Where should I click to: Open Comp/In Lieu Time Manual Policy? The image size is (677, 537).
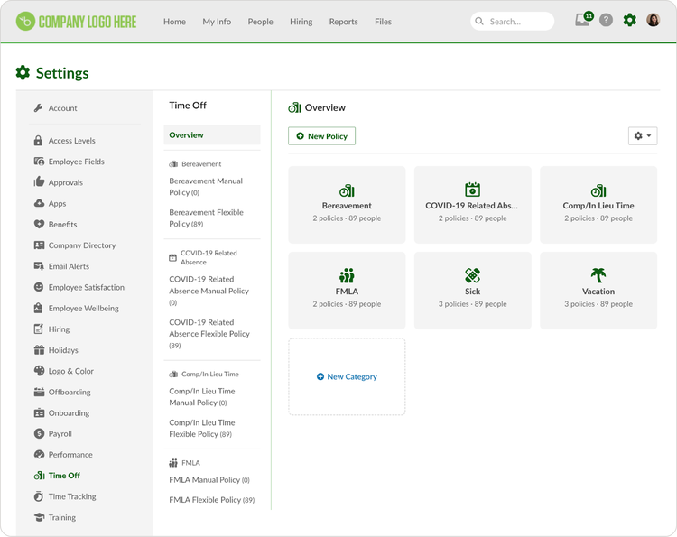click(202, 397)
